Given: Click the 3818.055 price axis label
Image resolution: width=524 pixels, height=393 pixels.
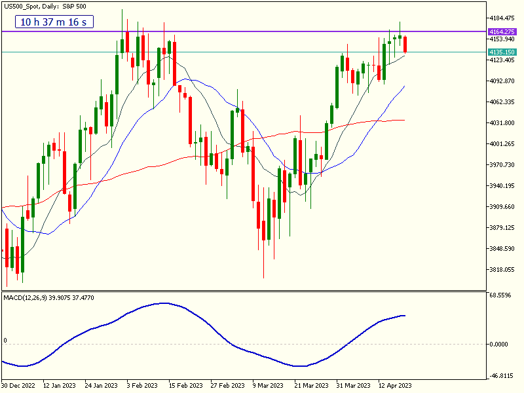Looking at the screenshot, I should click(502, 270).
